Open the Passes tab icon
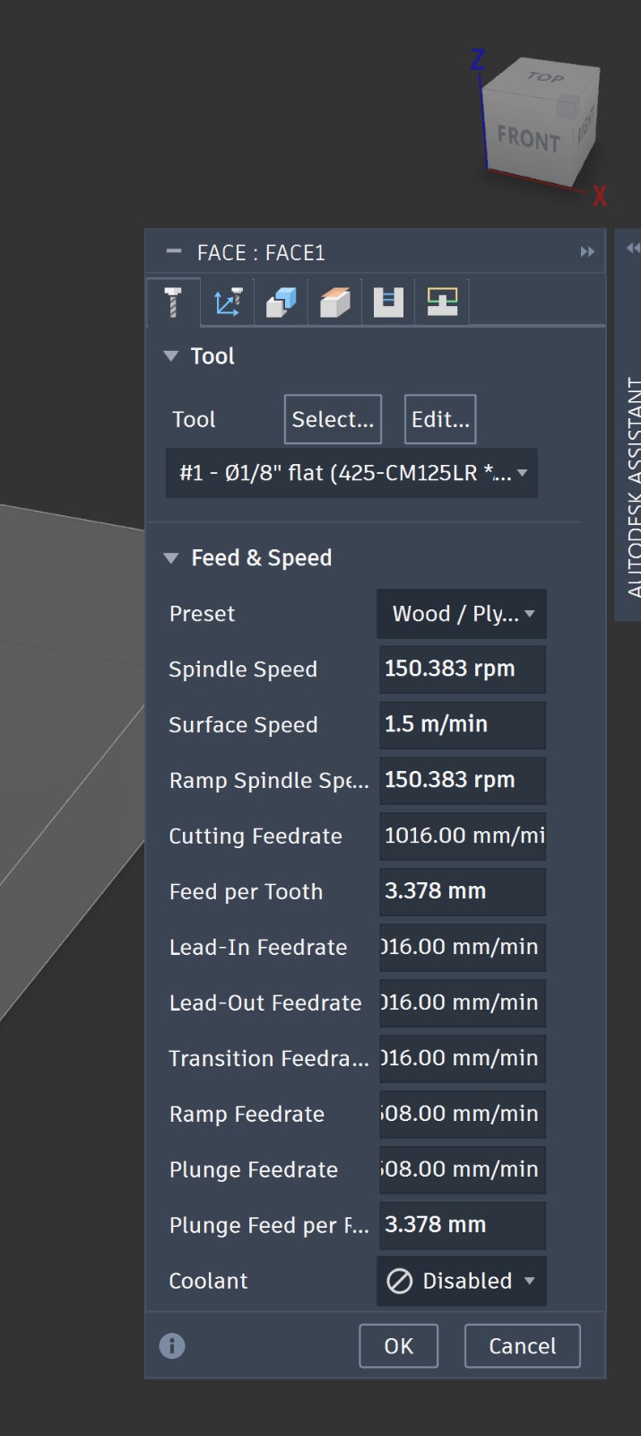641x1436 pixels. point(334,302)
